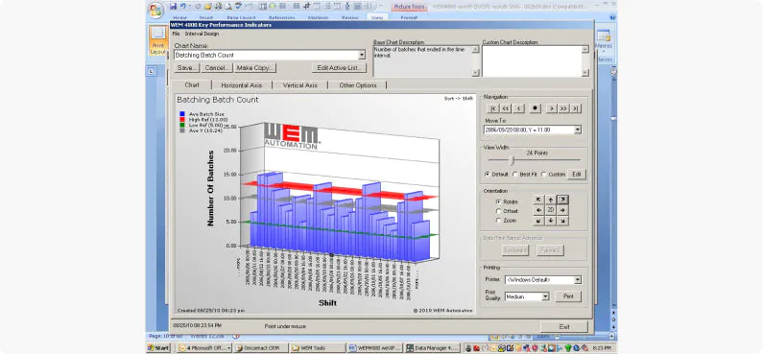The height and width of the screenshot is (354, 763).
Task: Step back one point with '<' button
Action: (x=518, y=108)
